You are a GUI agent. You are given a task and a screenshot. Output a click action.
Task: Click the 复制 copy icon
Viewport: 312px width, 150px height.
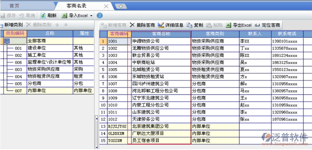click(x=189, y=25)
